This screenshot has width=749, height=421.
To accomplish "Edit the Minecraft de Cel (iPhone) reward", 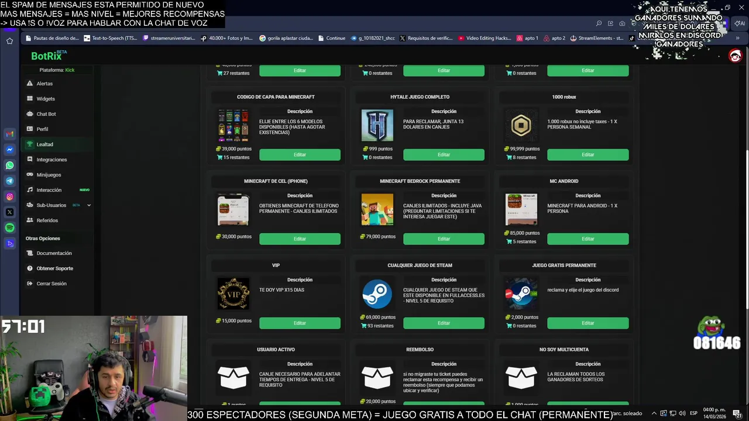I will tap(300, 239).
